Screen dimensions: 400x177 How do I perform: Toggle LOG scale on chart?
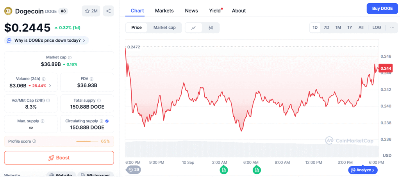click(377, 28)
